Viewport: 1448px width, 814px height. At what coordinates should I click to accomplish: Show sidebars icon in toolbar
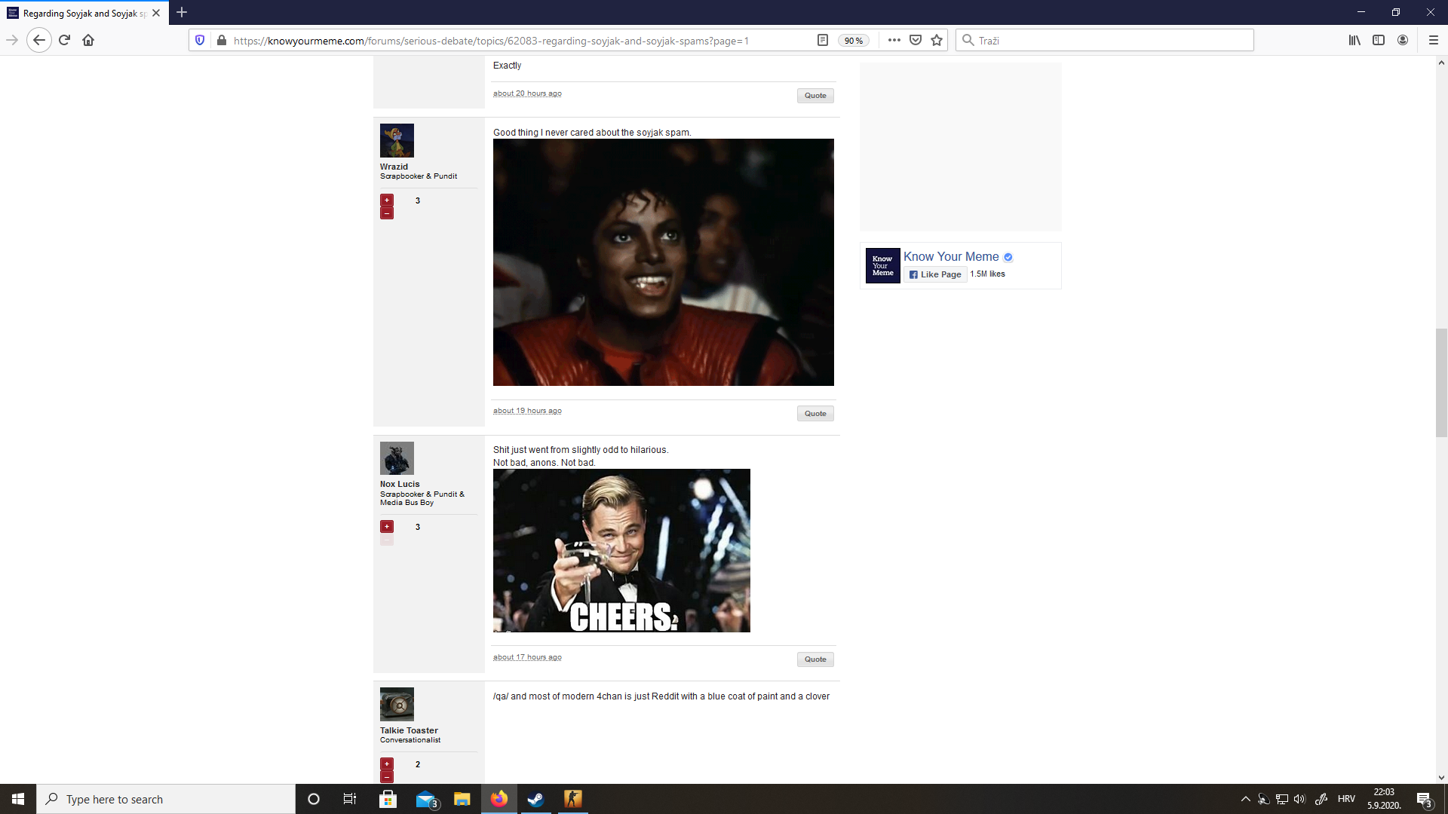click(1379, 40)
